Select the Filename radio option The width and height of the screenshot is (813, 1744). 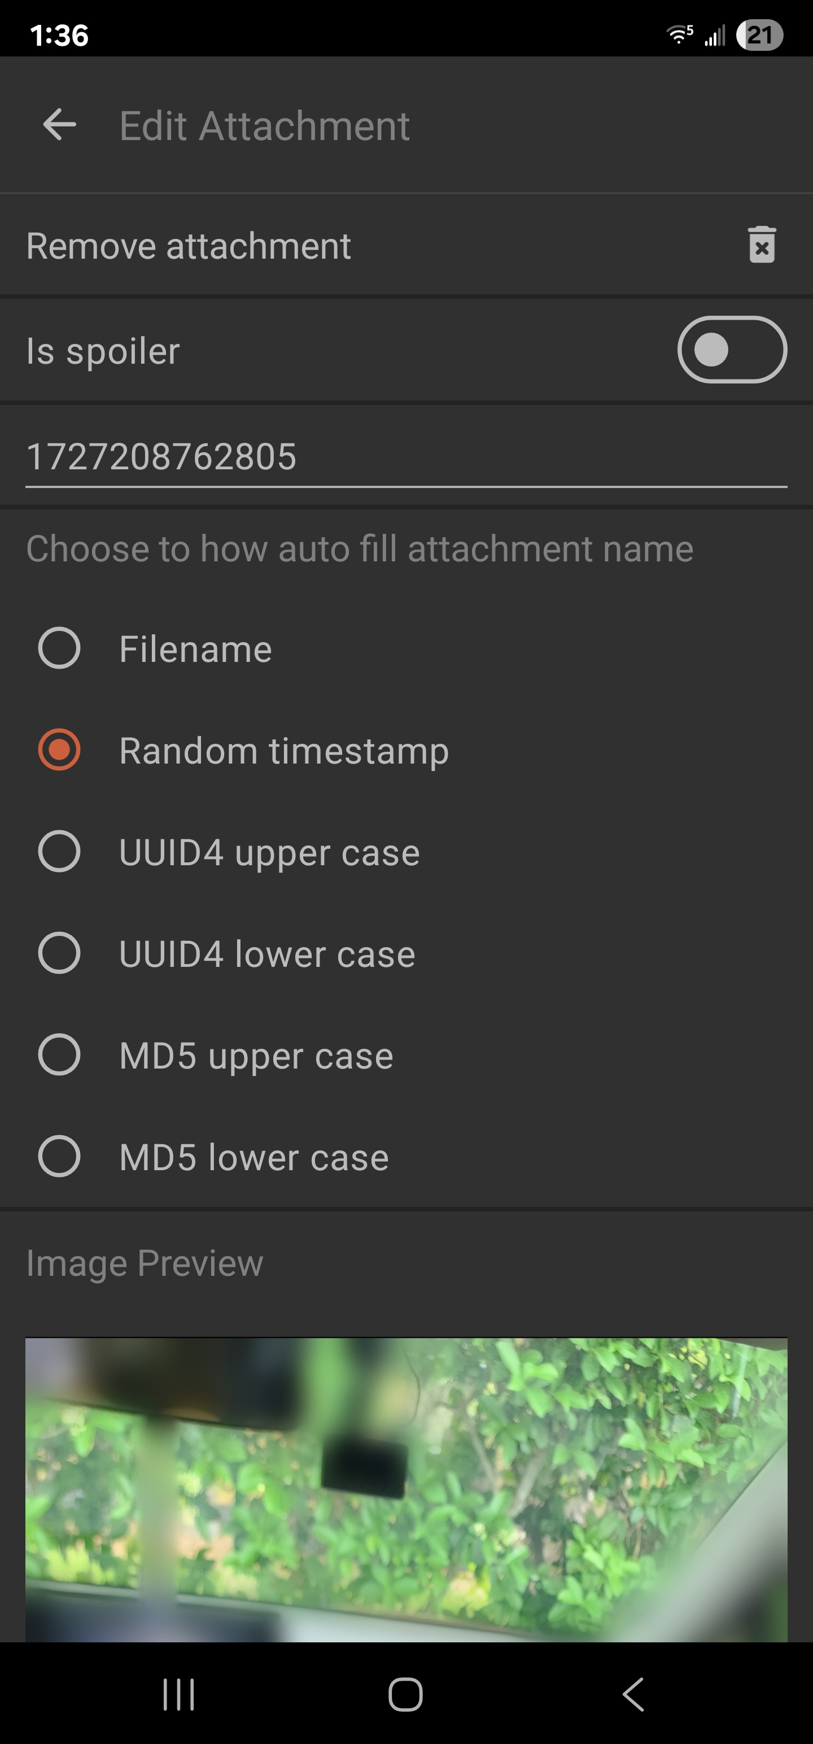pos(60,648)
